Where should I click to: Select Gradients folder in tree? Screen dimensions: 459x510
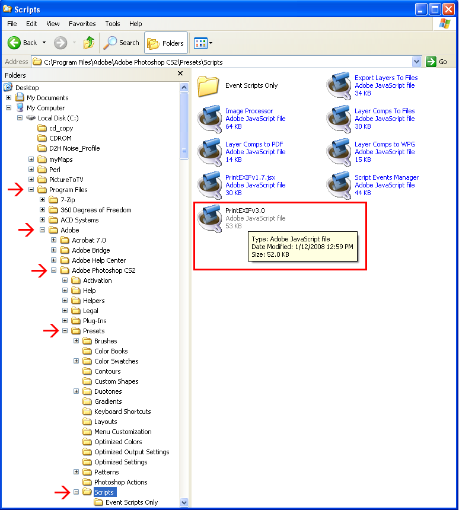[108, 401]
